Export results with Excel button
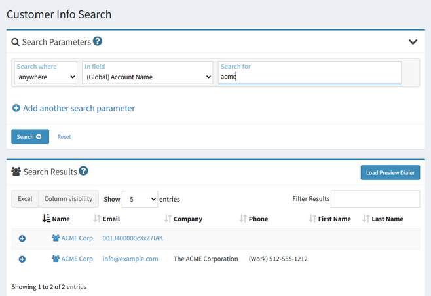 (25, 198)
